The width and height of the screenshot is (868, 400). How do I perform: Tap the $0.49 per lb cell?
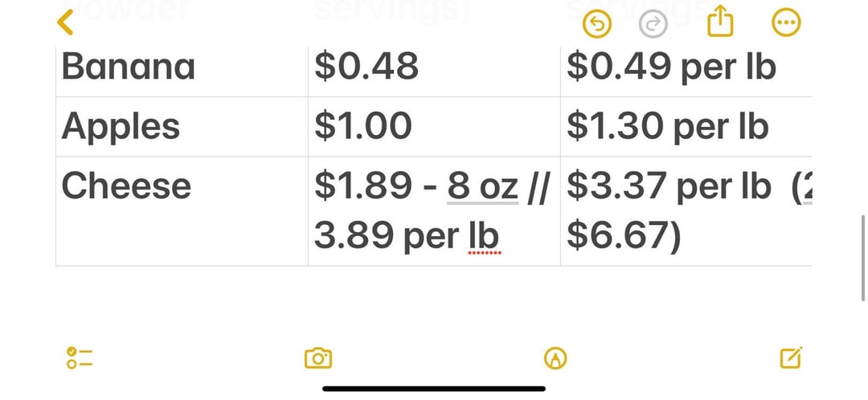pyautogui.click(x=686, y=72)
